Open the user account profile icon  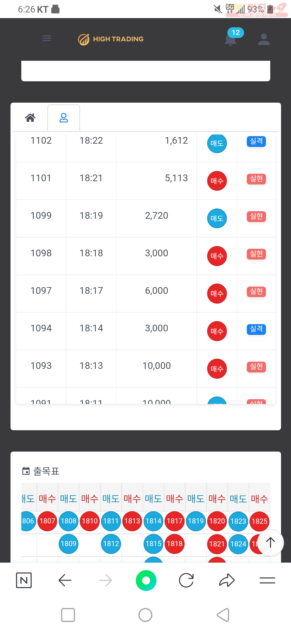tap(264, 39)
